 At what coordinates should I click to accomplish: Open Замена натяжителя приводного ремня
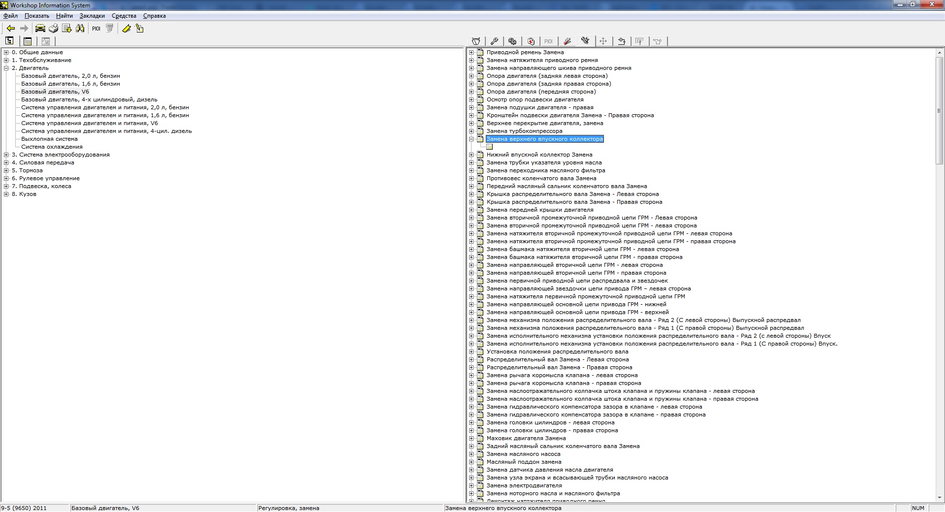[x=542, y=60]
